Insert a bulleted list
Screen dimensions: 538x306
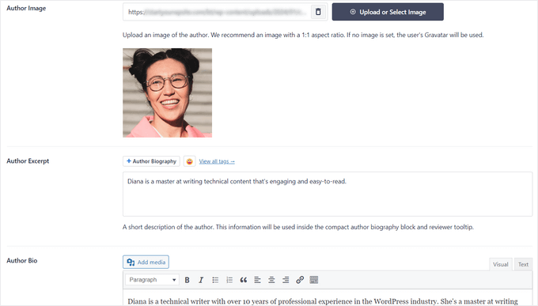(x=215, y=280)
